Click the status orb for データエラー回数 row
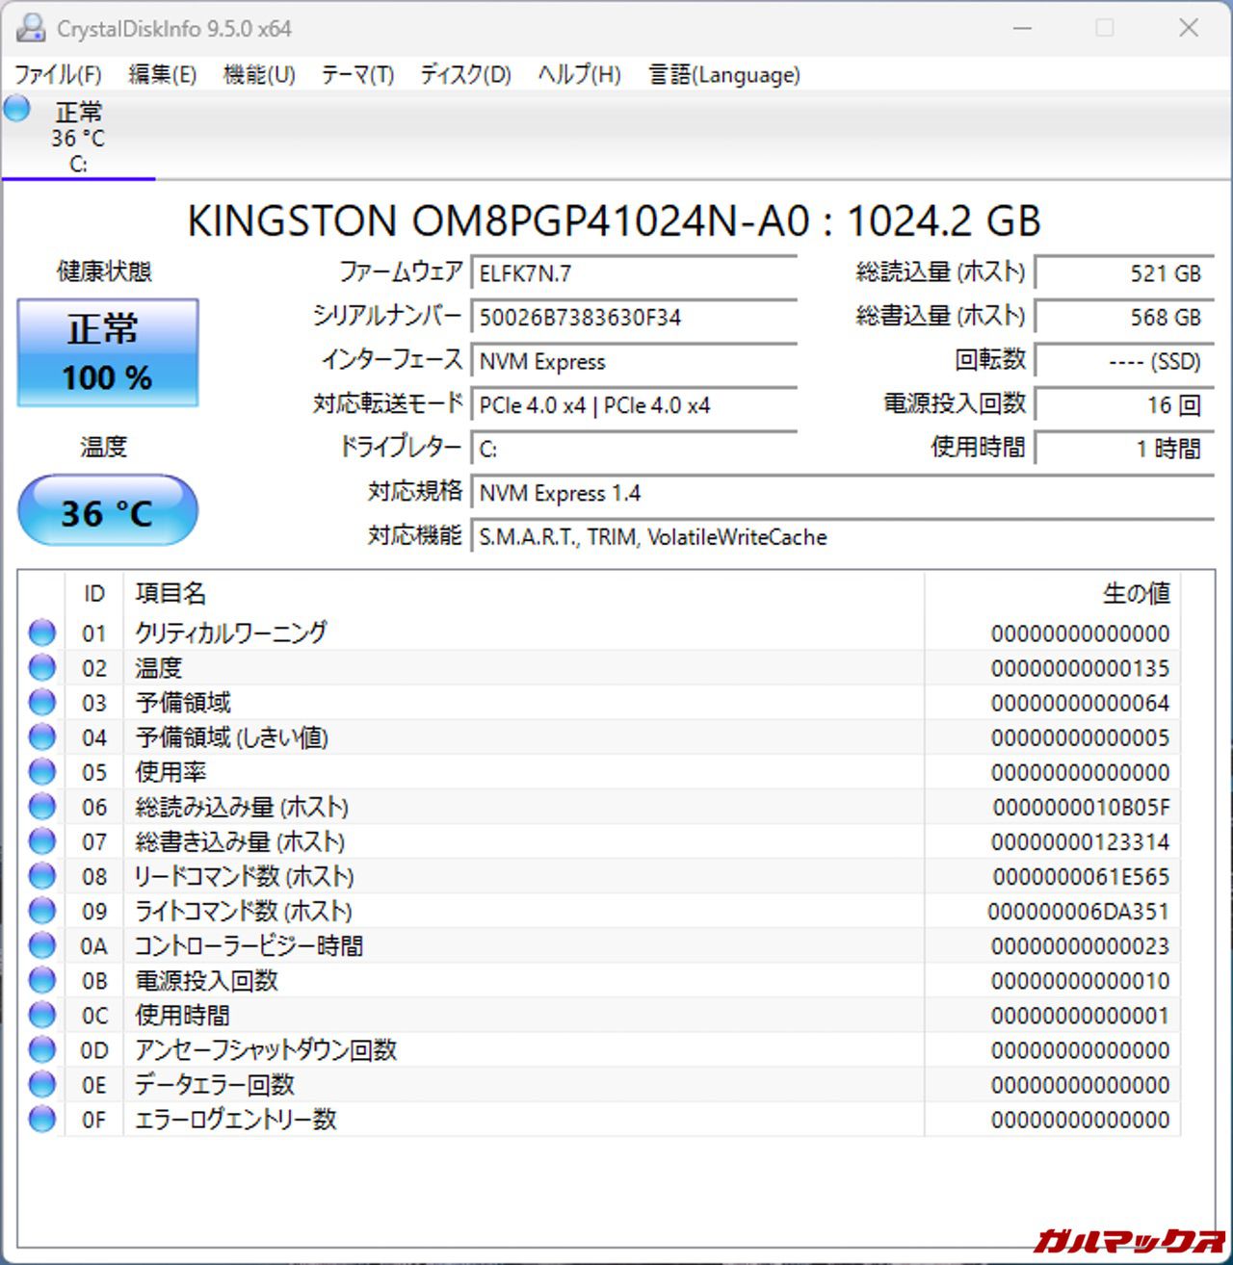 [42, 1084]
